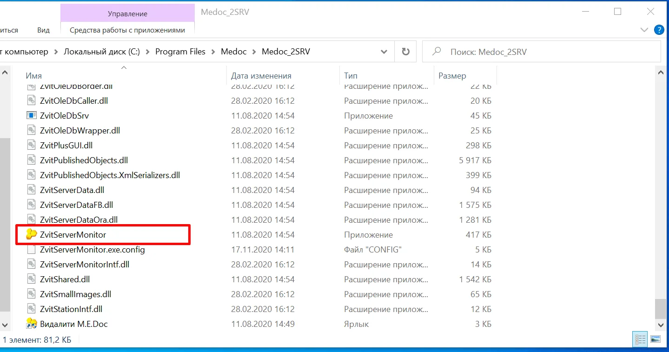Navigate to Локальный диск (C:) in breadcrumb
The image size is (669, 352).
[102, 52]
